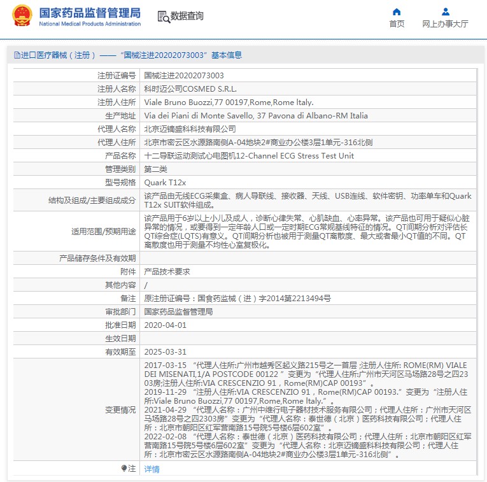487x482 pixels.
Task: Click the lightbulb icon next to 注
Action: point(124,468)
